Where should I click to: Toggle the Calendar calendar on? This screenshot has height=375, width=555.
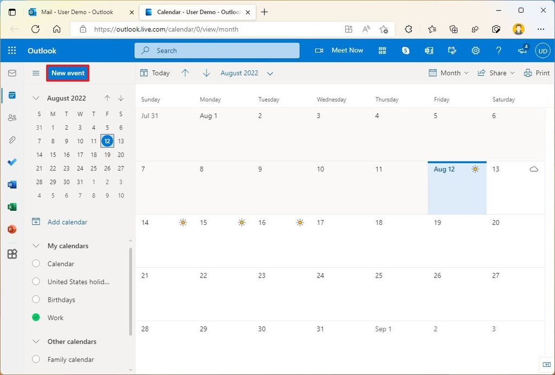point(36,263)
